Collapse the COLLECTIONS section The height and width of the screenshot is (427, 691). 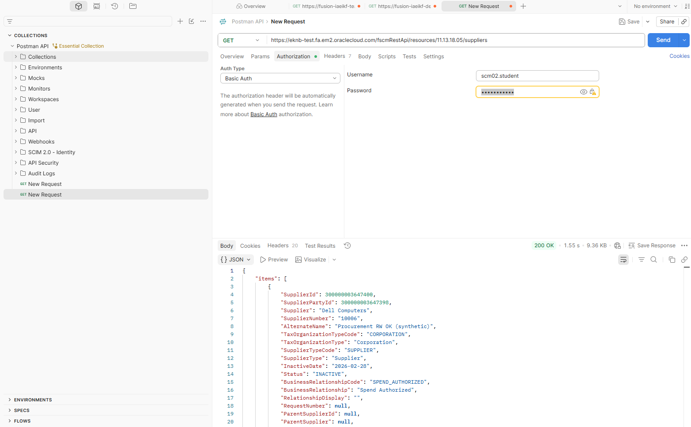10,35
